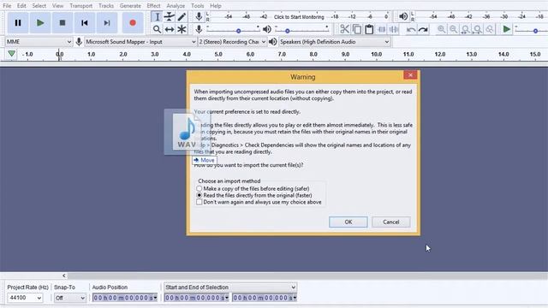
Task: Open the Analyze menu
Action: pyautogui.click(x=176, y=6)
